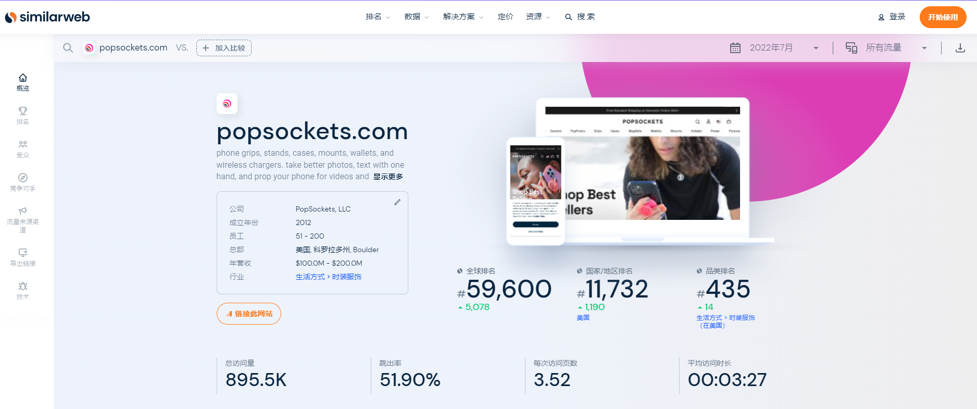This screenshot has height=409, width=977.
Task: Click the 跳出率 value 51.90%
Action: click(410, 380)
